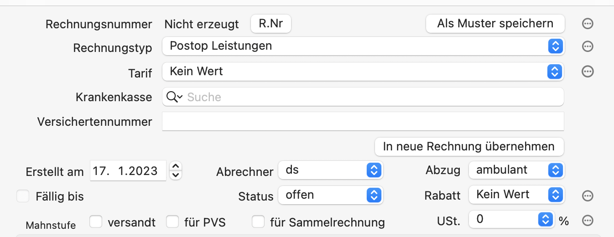Click the ellipsis icon beside the USt. field
Viewport: 614px width, 237px height.
(588, 221)
